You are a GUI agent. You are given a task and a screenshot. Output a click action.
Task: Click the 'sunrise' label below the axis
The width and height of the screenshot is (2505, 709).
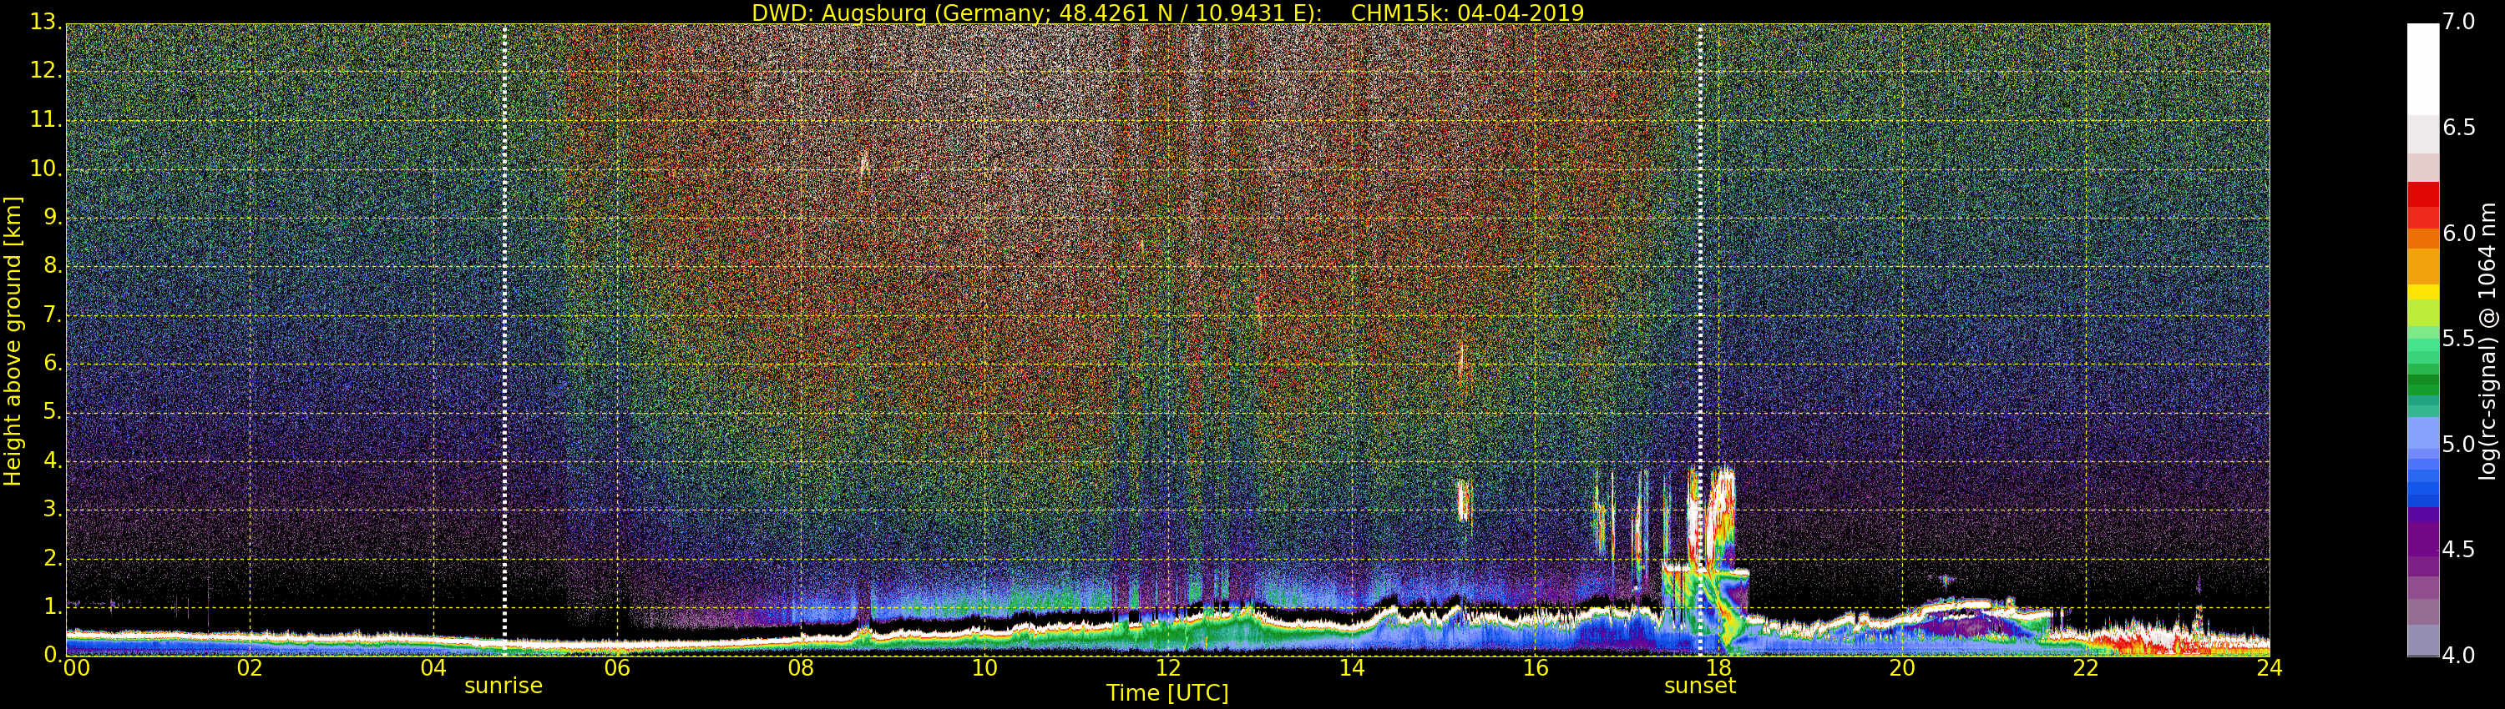pos(503,686)
